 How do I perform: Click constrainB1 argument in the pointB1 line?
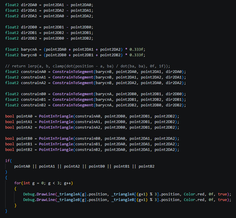(x=88, y=144)
